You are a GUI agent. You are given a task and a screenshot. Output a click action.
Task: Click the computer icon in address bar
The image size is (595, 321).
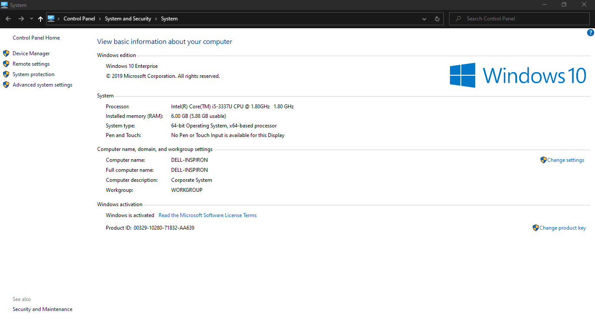[51, 18]
